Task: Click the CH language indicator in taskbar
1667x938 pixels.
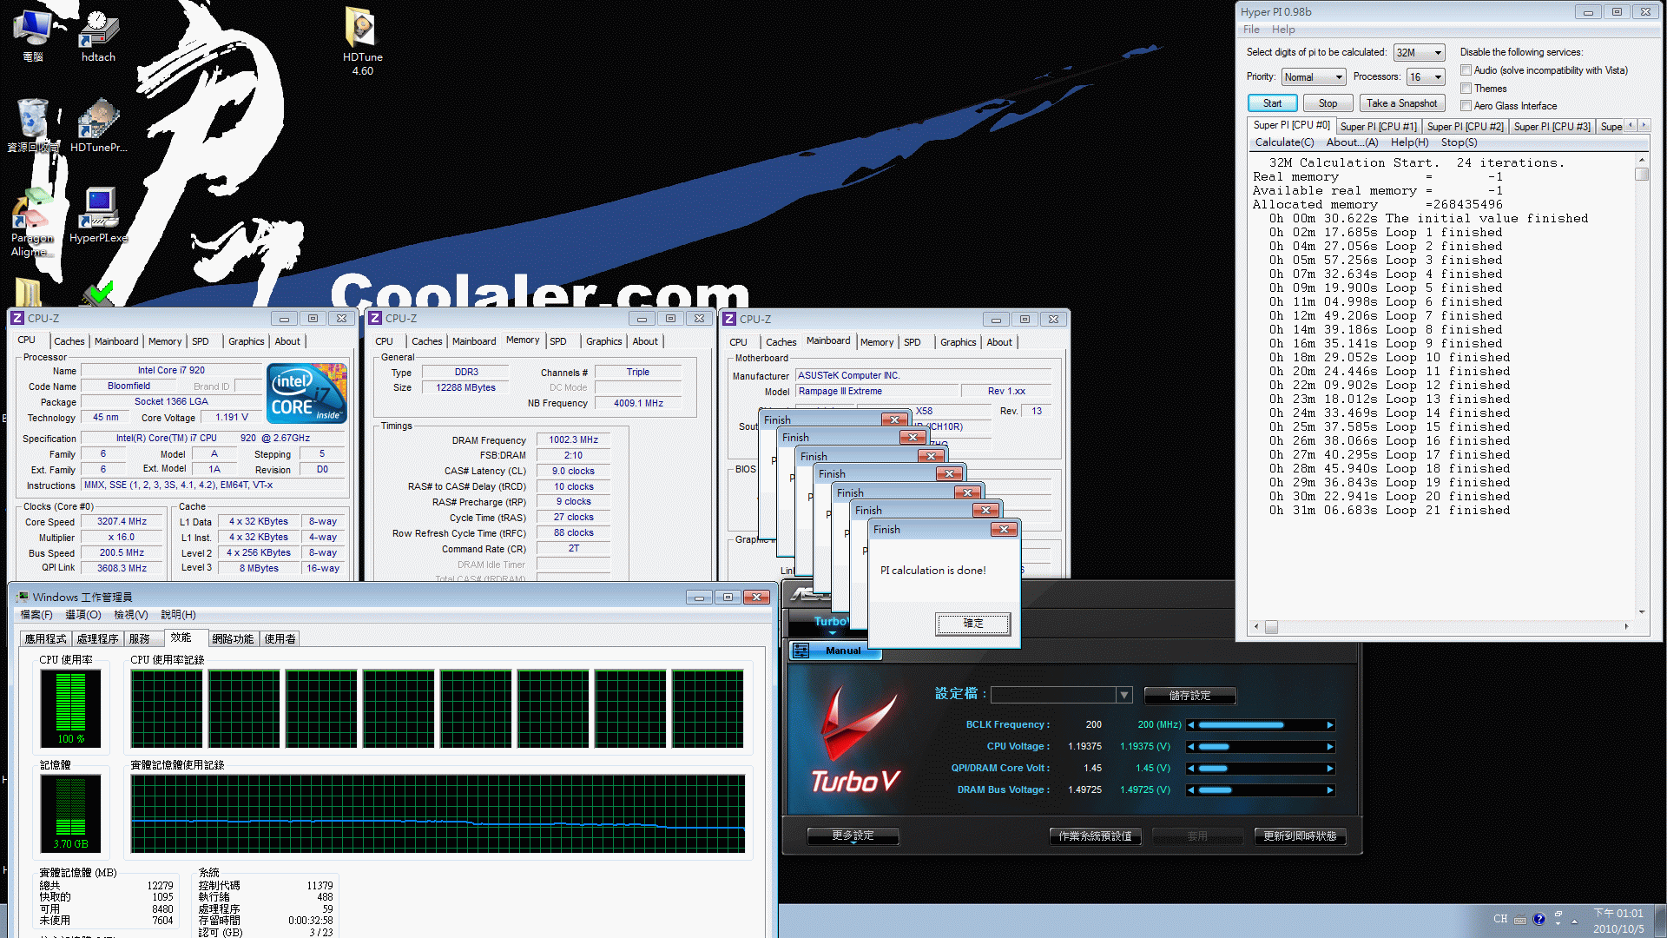Action: coord(1500,919)
